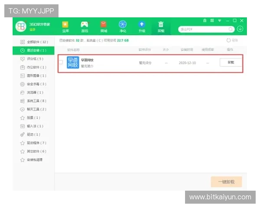Click the 暂无简介 description under 早道网校
The image size is (260, 208).
coord(87,66)
